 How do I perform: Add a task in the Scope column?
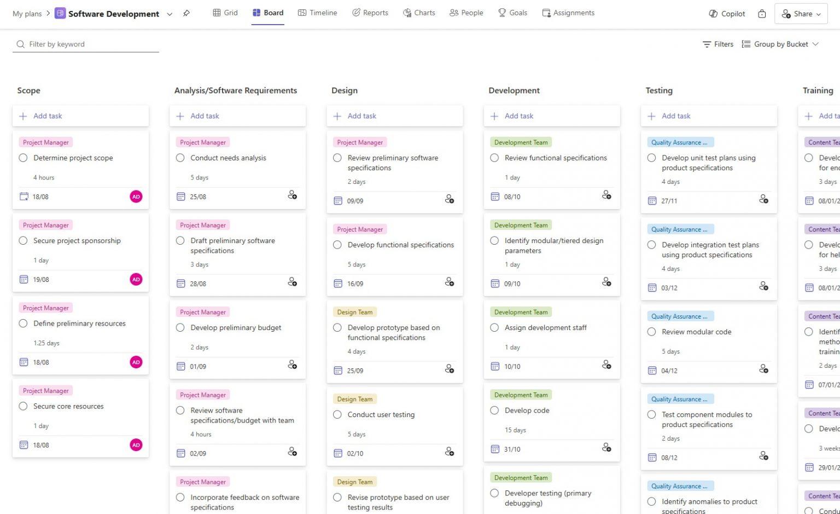(40, 115)
